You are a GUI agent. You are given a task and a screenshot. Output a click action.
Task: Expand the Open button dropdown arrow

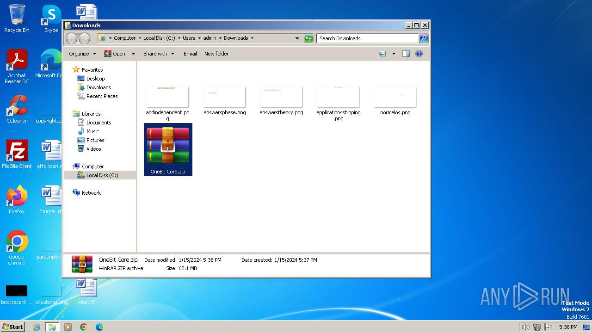click(133, 54)
